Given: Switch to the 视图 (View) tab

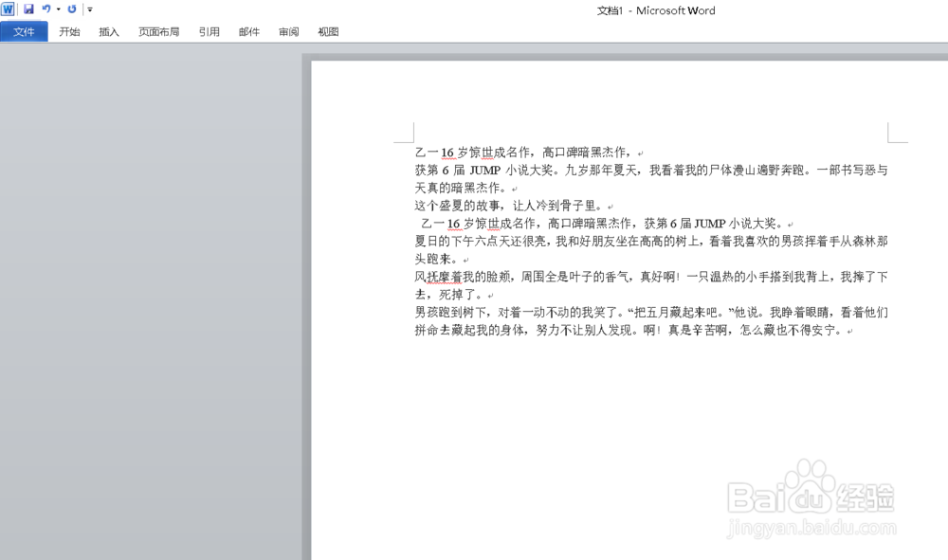Looking at the screenshot, I should click(327, 31).
